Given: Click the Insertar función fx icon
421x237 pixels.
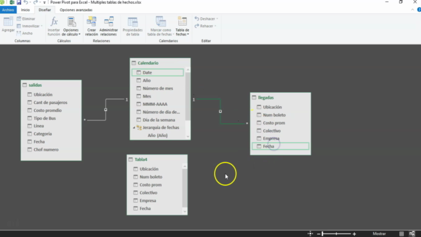Looking at the screenshot, I should 54,22.
